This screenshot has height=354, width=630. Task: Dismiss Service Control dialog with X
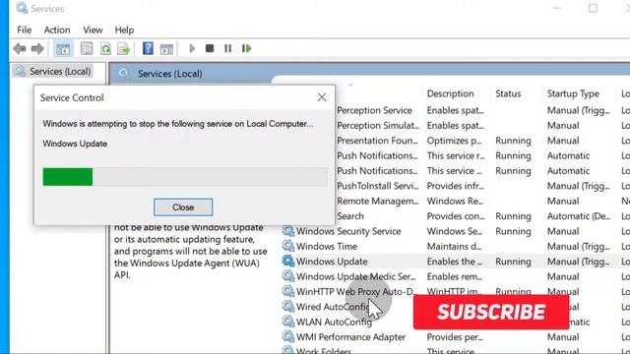(322, 97)
